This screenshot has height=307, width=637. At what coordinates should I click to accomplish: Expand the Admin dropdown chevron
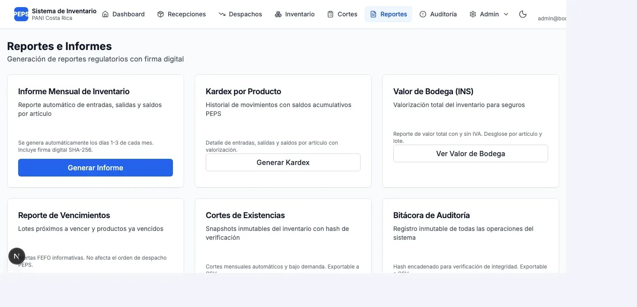click(x=506, y=14)
